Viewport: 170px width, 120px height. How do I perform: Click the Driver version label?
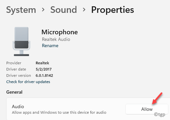18,75
